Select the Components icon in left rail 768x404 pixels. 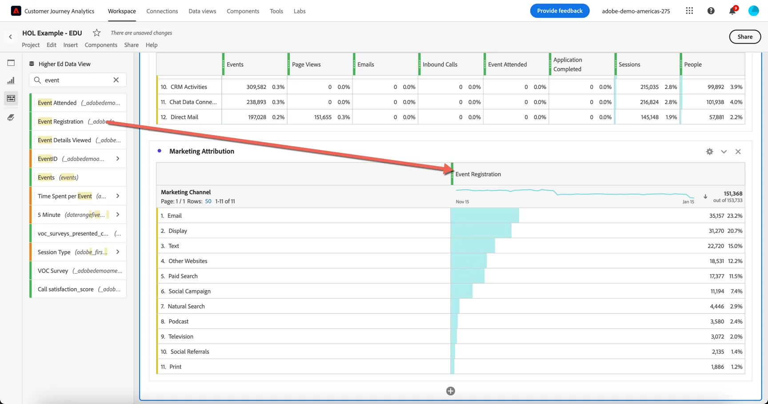[11, 98]
